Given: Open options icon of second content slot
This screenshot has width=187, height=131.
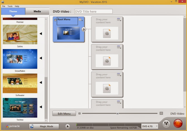Looking at the screenshot, I should [119, 47].
